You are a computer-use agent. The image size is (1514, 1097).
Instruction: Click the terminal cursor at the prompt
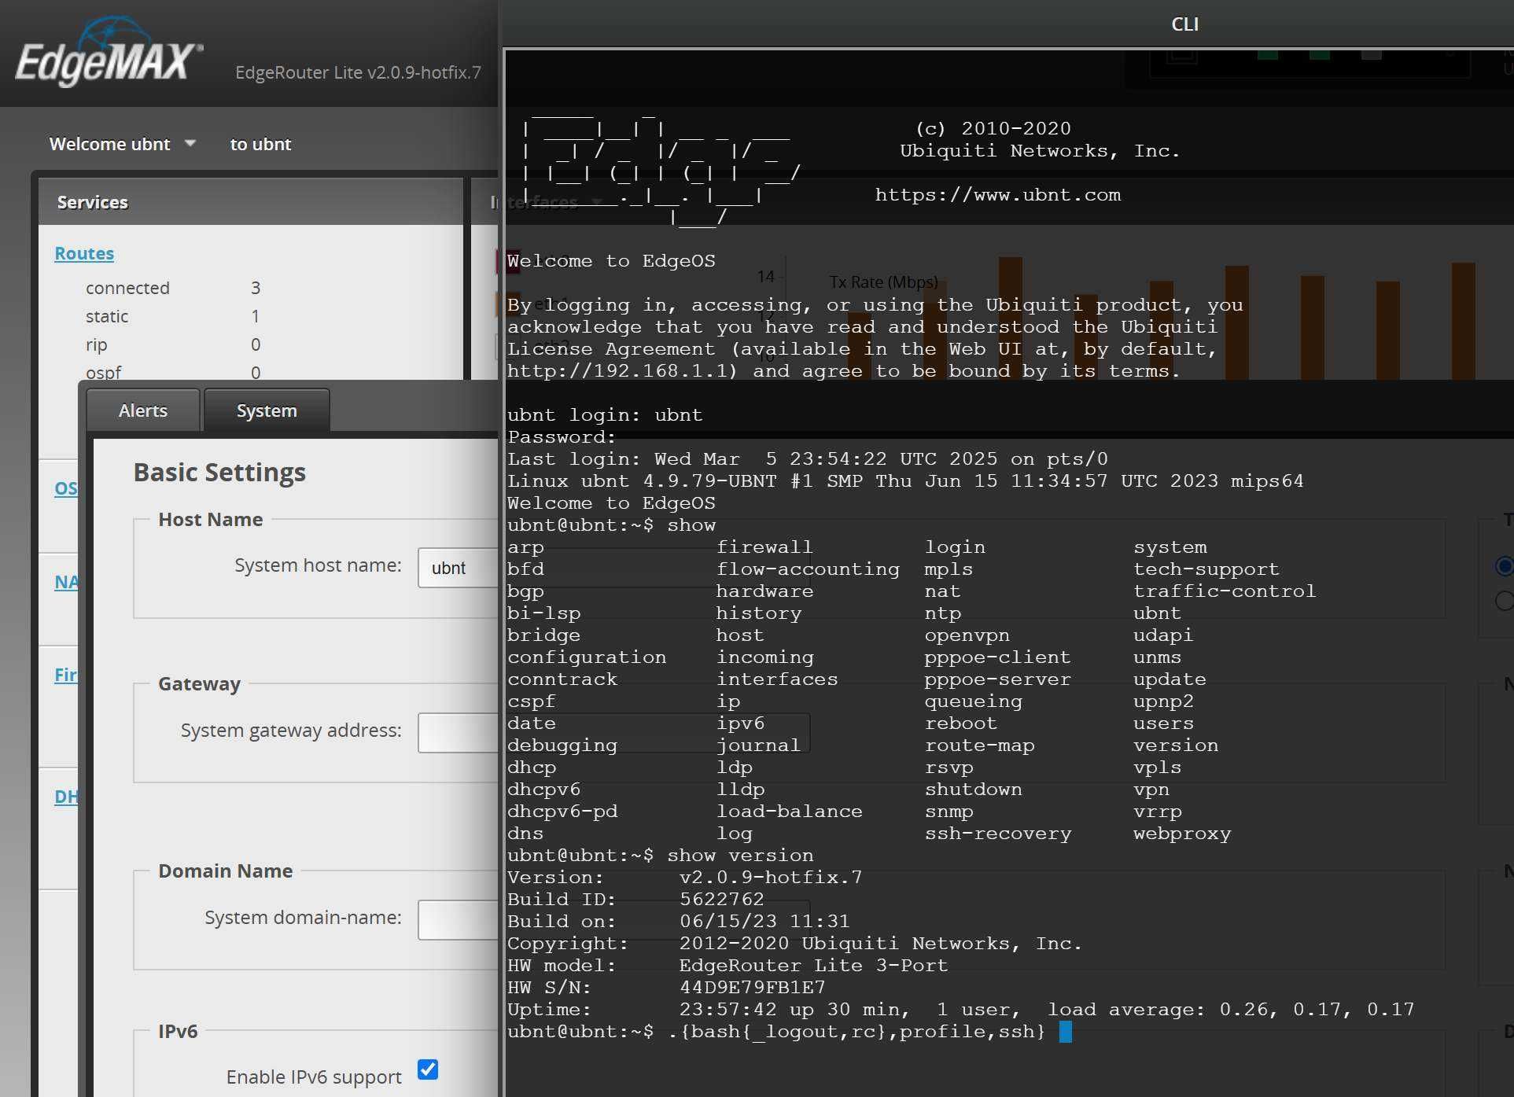(x=1066, y=1031)
